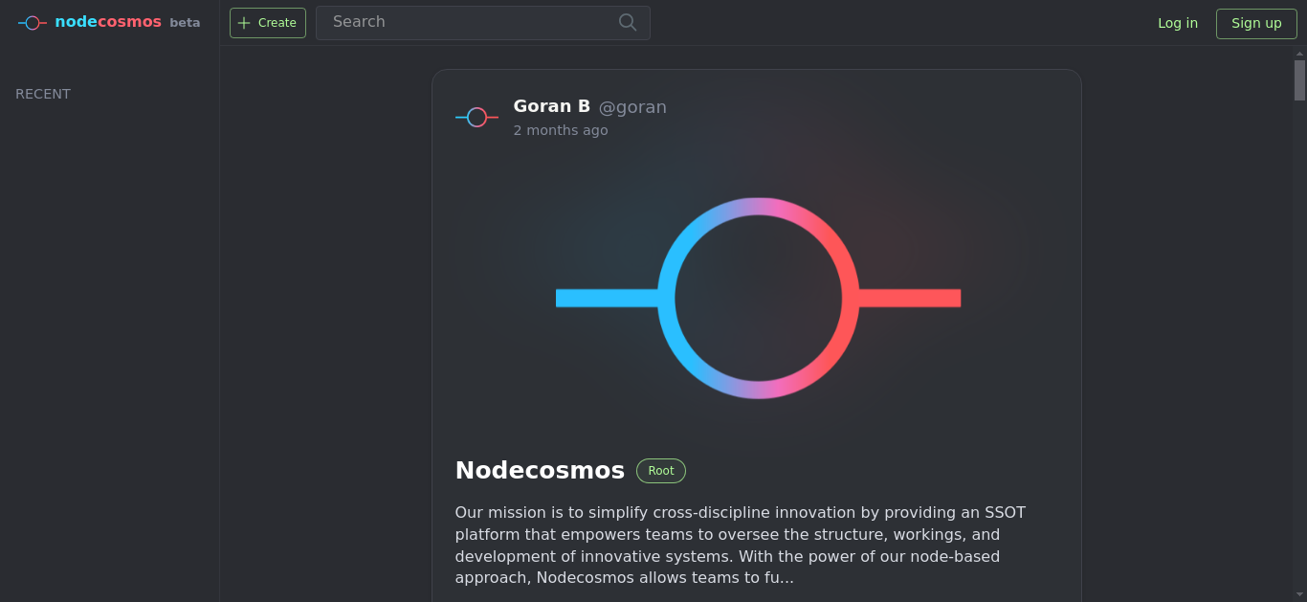Screen dimensions: 1307x602
Task: Click Goran B's avatar icon
Action: [x=476, y=117]
